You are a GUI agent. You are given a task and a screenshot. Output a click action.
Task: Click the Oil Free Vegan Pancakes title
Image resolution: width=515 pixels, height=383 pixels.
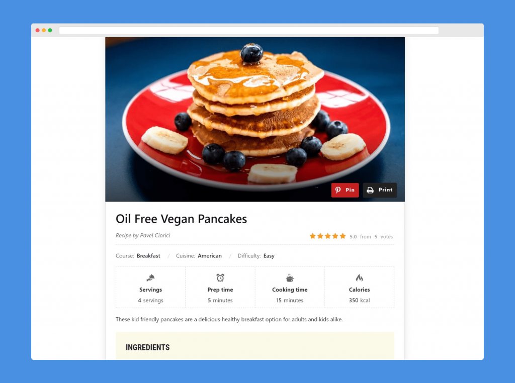coord(181,219)
